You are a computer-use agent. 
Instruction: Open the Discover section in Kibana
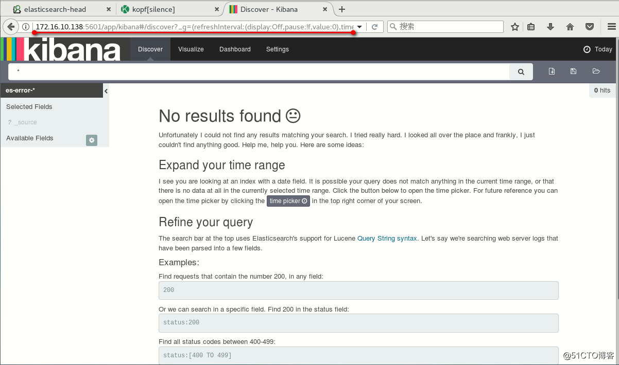tap(150, 49)
